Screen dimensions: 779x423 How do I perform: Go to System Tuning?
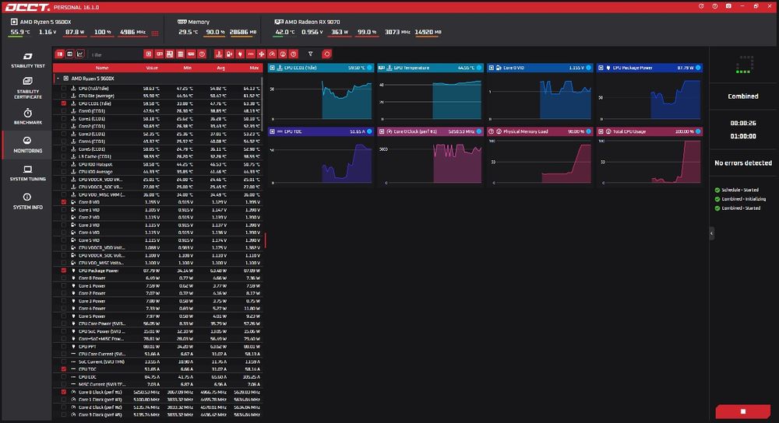pyautogui.click(x=28, y=173)
